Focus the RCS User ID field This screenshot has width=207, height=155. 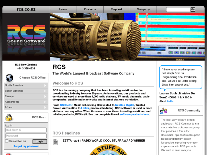[x=26, y=130]
